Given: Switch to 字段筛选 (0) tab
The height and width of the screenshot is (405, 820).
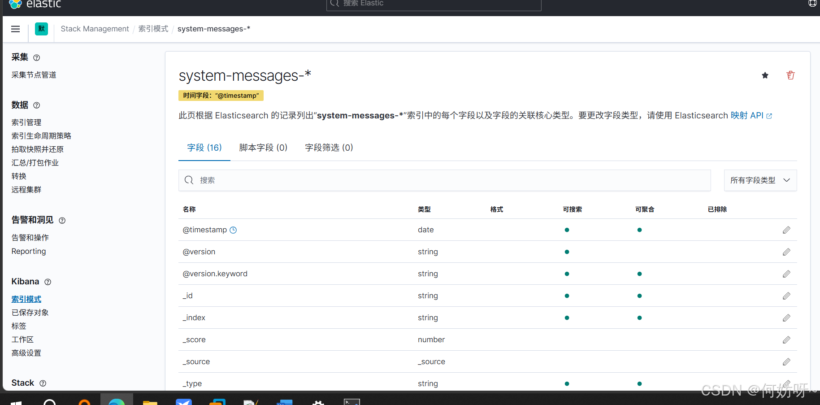Looking at the screenshot, I should pos(329,148).
